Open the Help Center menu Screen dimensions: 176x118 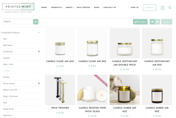84,7
